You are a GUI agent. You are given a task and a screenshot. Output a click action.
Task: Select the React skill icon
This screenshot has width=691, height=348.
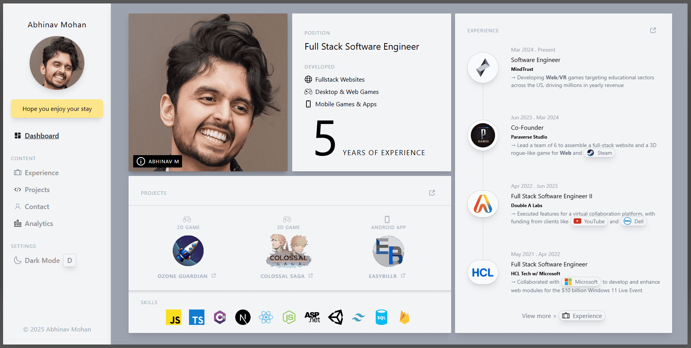(266, 317)
